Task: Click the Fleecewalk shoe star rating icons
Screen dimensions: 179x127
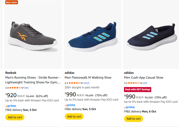Action: (x=74, y=83)
